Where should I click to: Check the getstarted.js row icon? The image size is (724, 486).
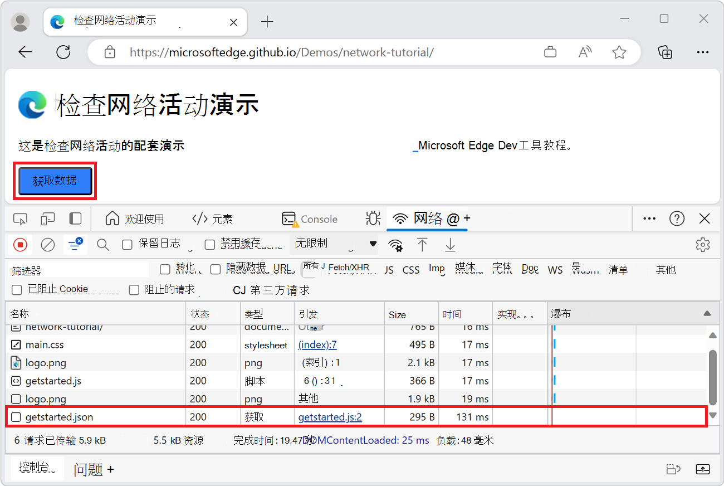coord(16,381)
